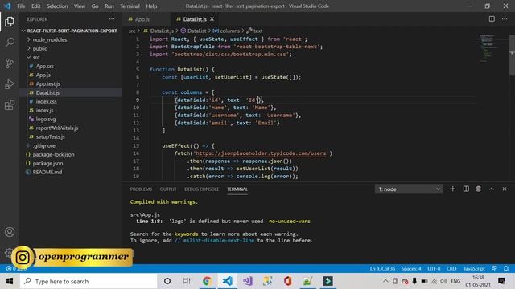Change JavaScript language mode
This screenshot has width=515, height=289.
pyautogui.click(x=474, y=268)
